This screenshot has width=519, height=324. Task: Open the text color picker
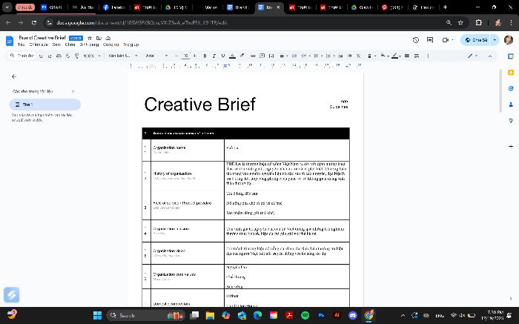232,56
